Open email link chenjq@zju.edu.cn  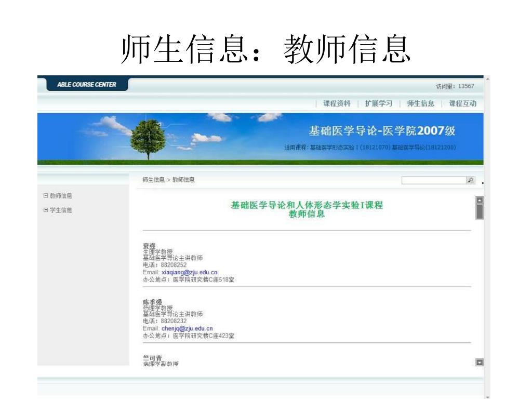pos(187,328)
